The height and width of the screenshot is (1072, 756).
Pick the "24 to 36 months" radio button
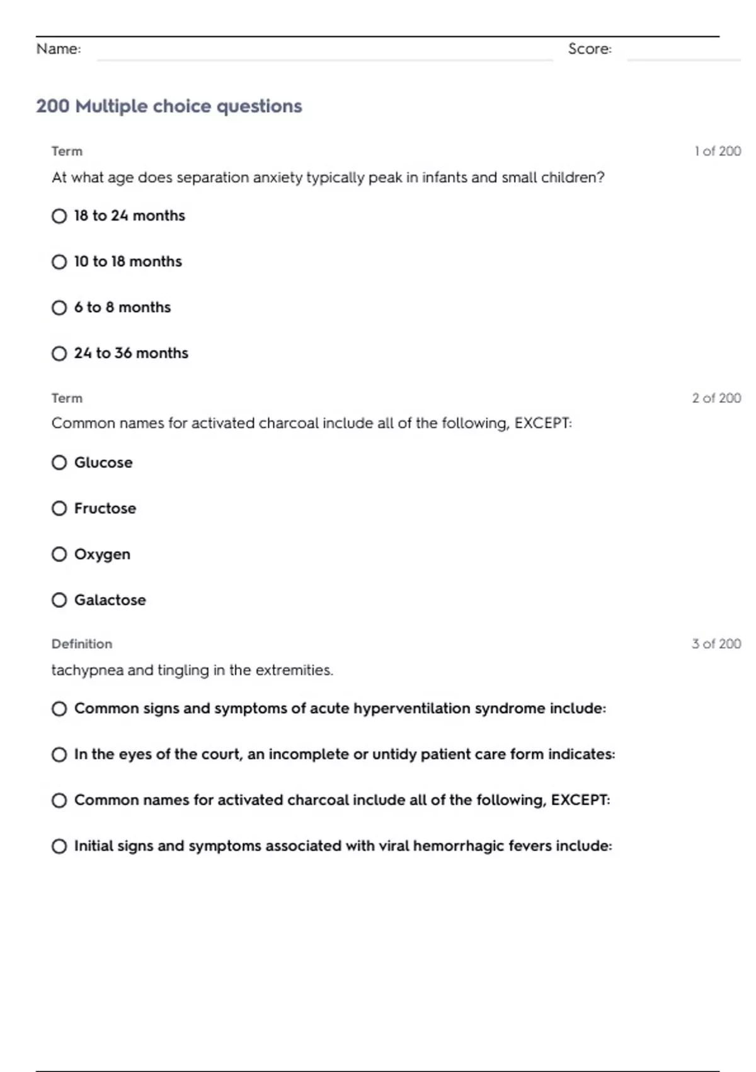click(x=59, y=354)
